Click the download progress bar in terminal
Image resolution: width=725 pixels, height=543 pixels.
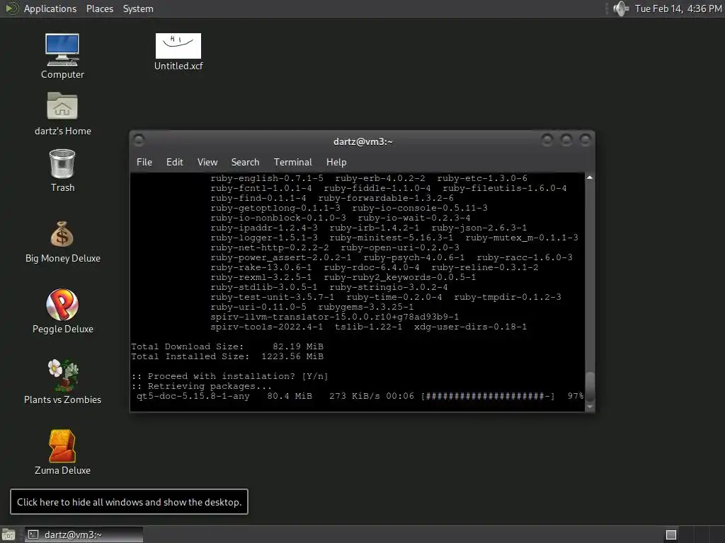(488, 396)
